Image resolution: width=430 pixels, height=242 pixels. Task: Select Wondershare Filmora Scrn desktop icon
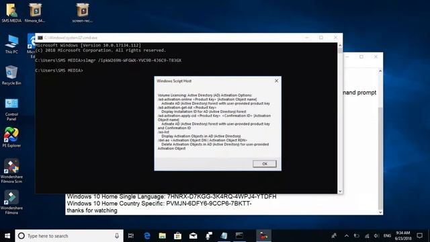(11, 171)
